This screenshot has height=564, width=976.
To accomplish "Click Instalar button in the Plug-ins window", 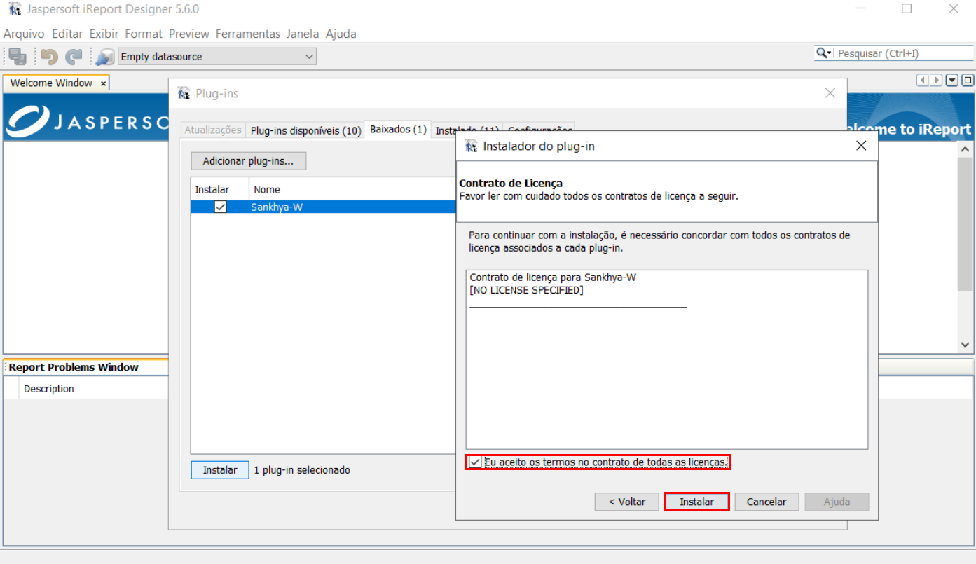I will pyautogui.click(x=220, y=470).
